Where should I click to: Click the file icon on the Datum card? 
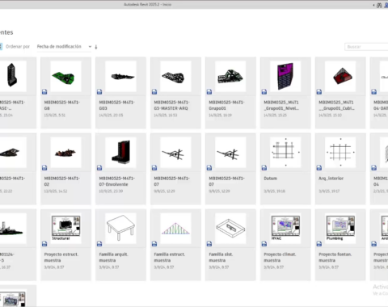point(264,168)
